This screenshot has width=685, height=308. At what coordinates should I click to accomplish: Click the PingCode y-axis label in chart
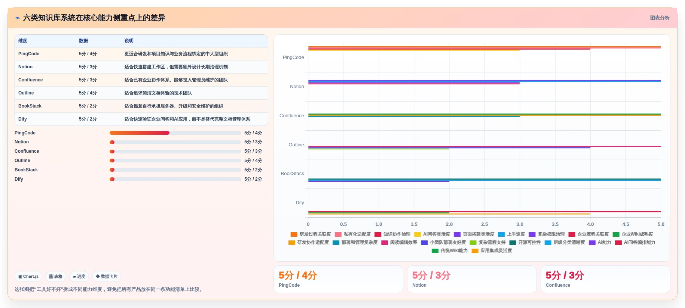[x=293, y=57]
